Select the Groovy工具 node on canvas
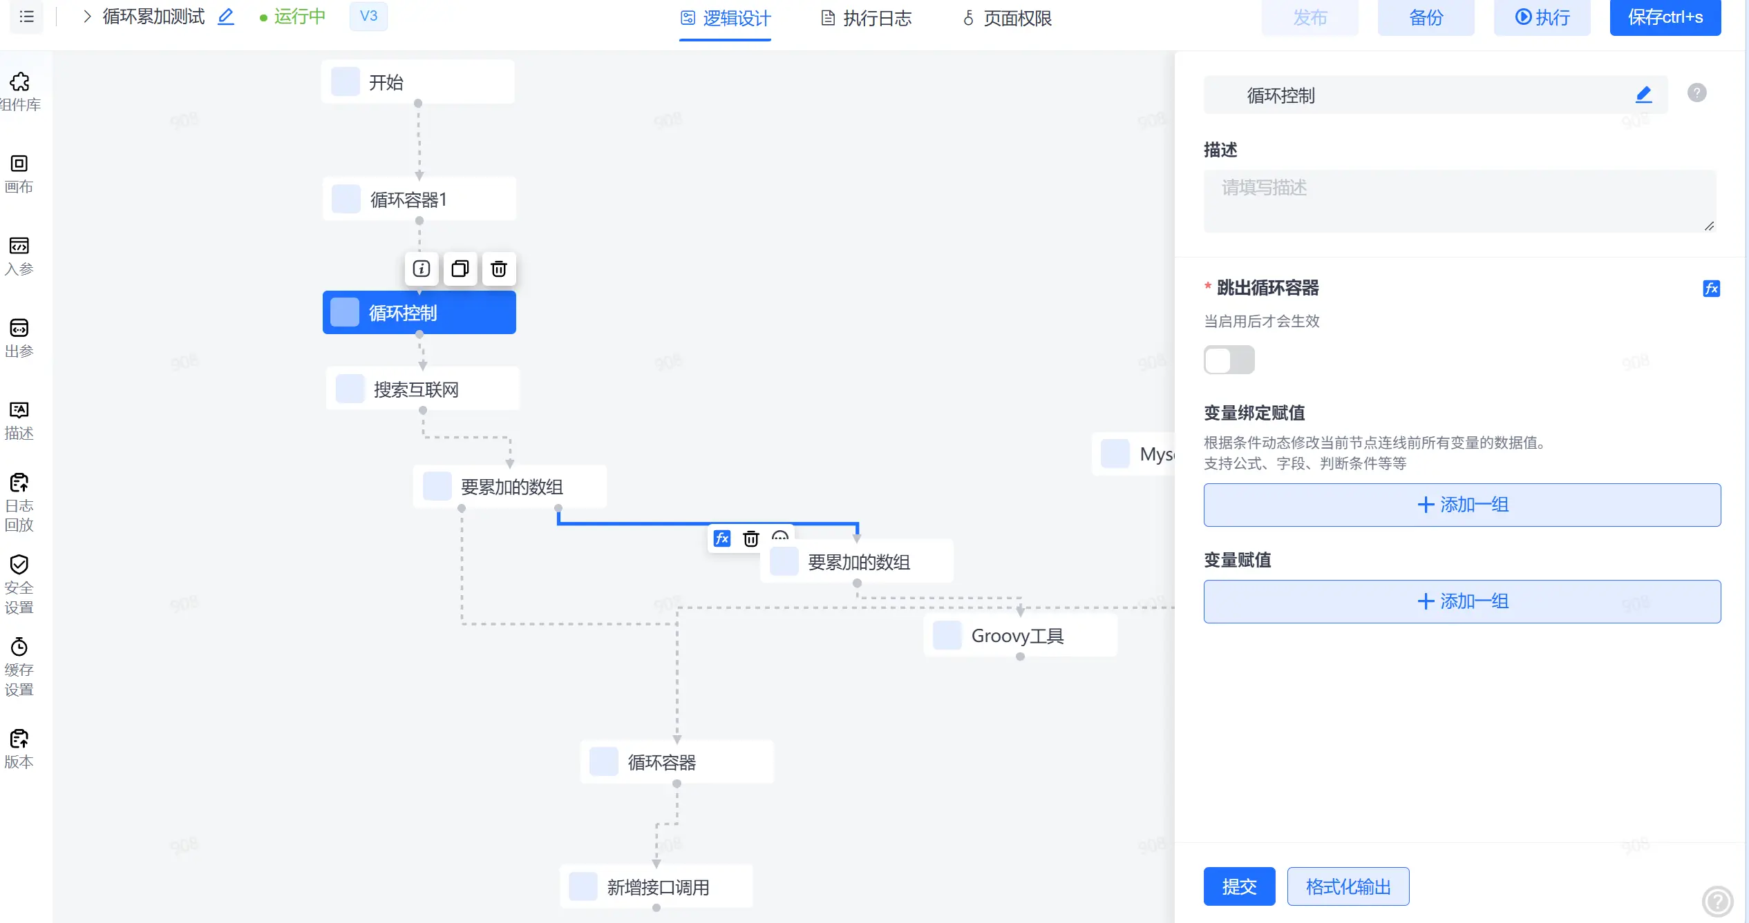This screenshot has height=923, width=1749. pyautogui.click(x=1020, y=636)
